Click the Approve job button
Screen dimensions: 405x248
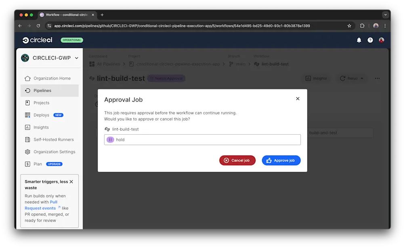(281, 160)
